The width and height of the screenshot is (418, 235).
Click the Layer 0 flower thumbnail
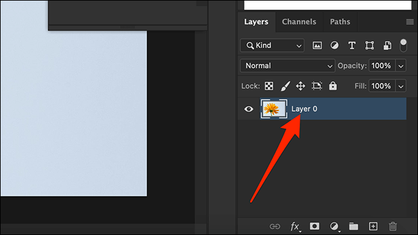coord(274,109)
